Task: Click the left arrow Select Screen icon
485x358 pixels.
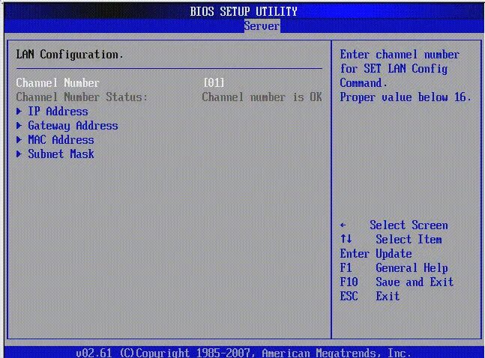Action: 343,225
